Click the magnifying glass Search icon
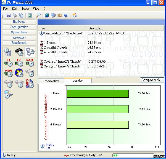The image size is (166, 159). coord(38,15)
